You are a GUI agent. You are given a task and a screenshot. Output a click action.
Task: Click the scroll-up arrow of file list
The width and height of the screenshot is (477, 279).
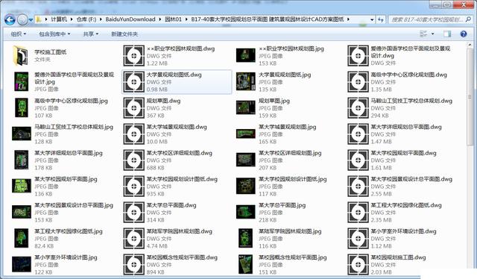pos(470,45)
